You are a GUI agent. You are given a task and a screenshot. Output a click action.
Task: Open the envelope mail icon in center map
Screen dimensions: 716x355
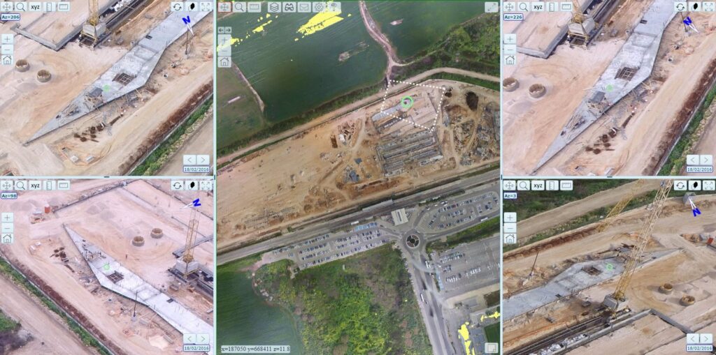[303, 7]
